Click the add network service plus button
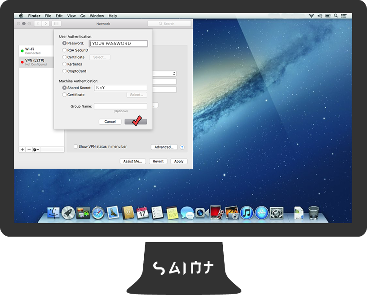This screenshot has width=367, height=295. tap(22, 150)
